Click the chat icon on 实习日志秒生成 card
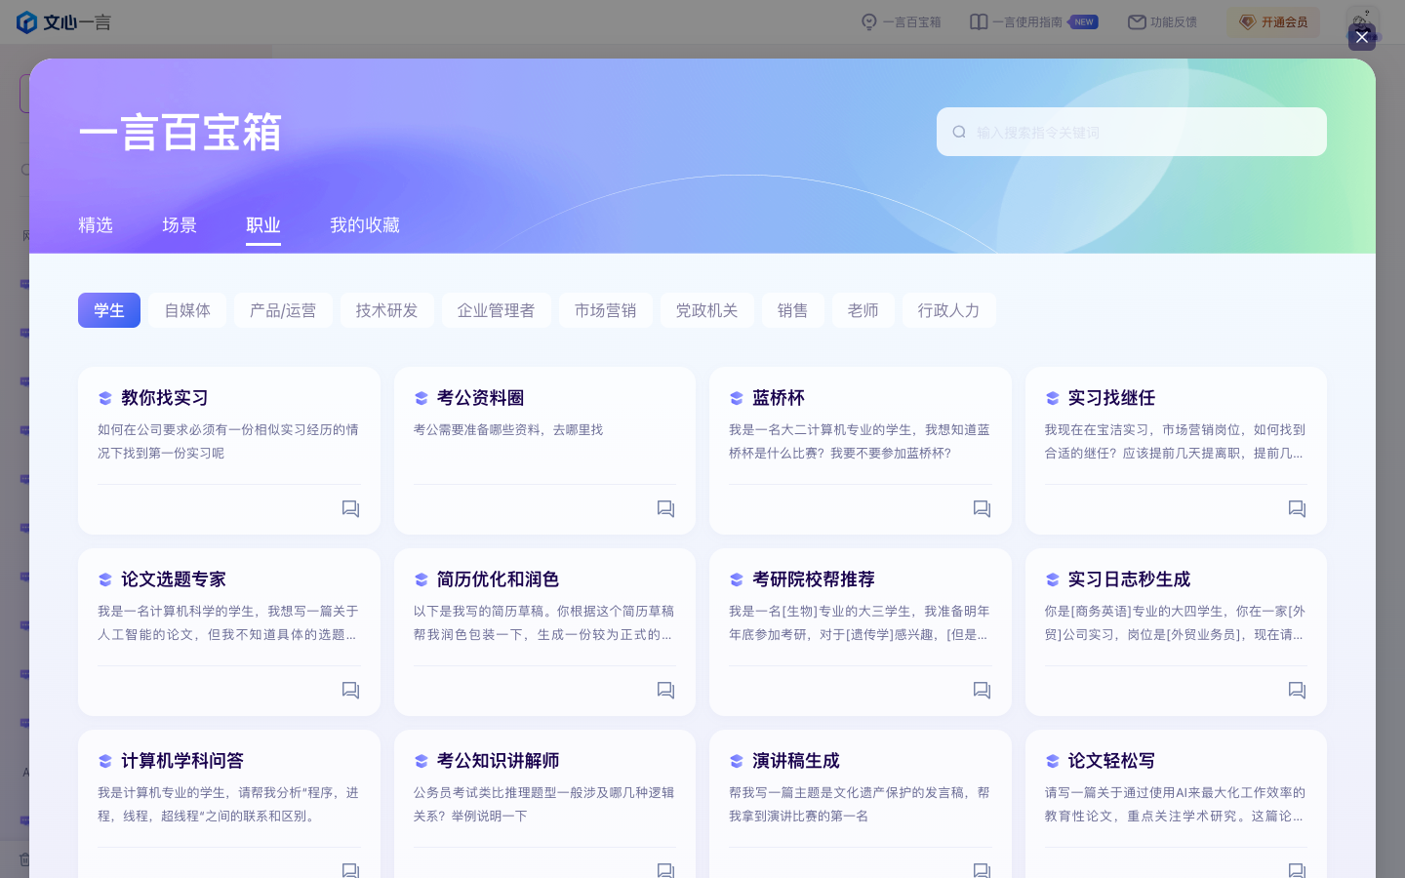This screenshot has width=1405, height=878. coord(1298,690)
